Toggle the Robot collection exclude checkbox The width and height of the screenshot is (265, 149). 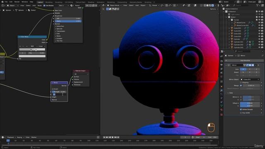[257, 17]
